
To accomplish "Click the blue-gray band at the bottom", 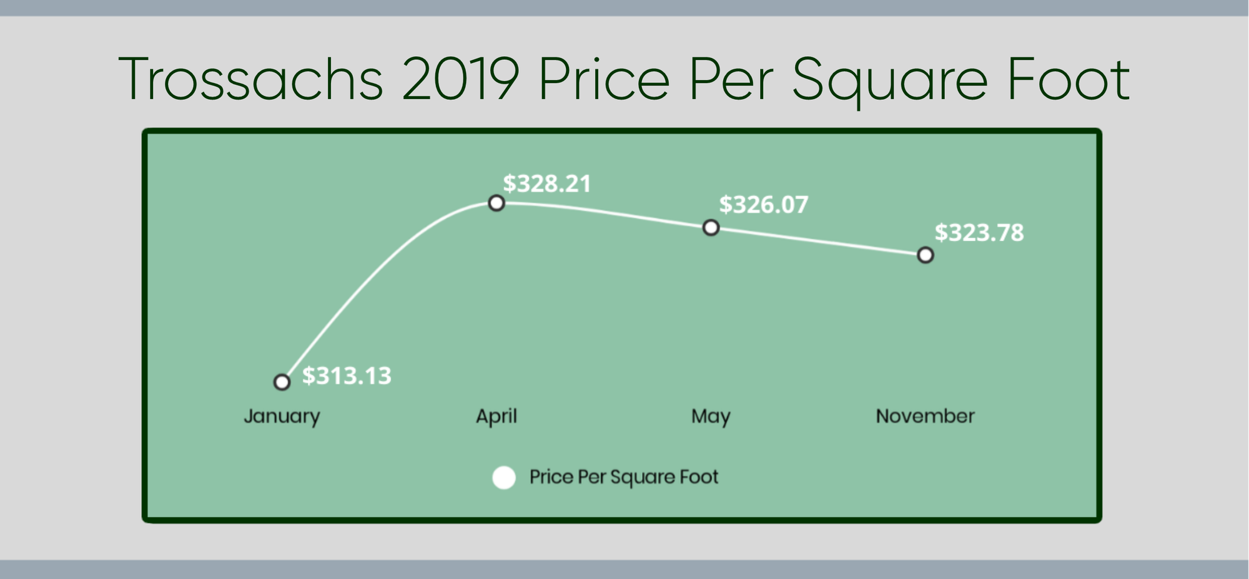I will pyautogui.click(x=624, y=569).
